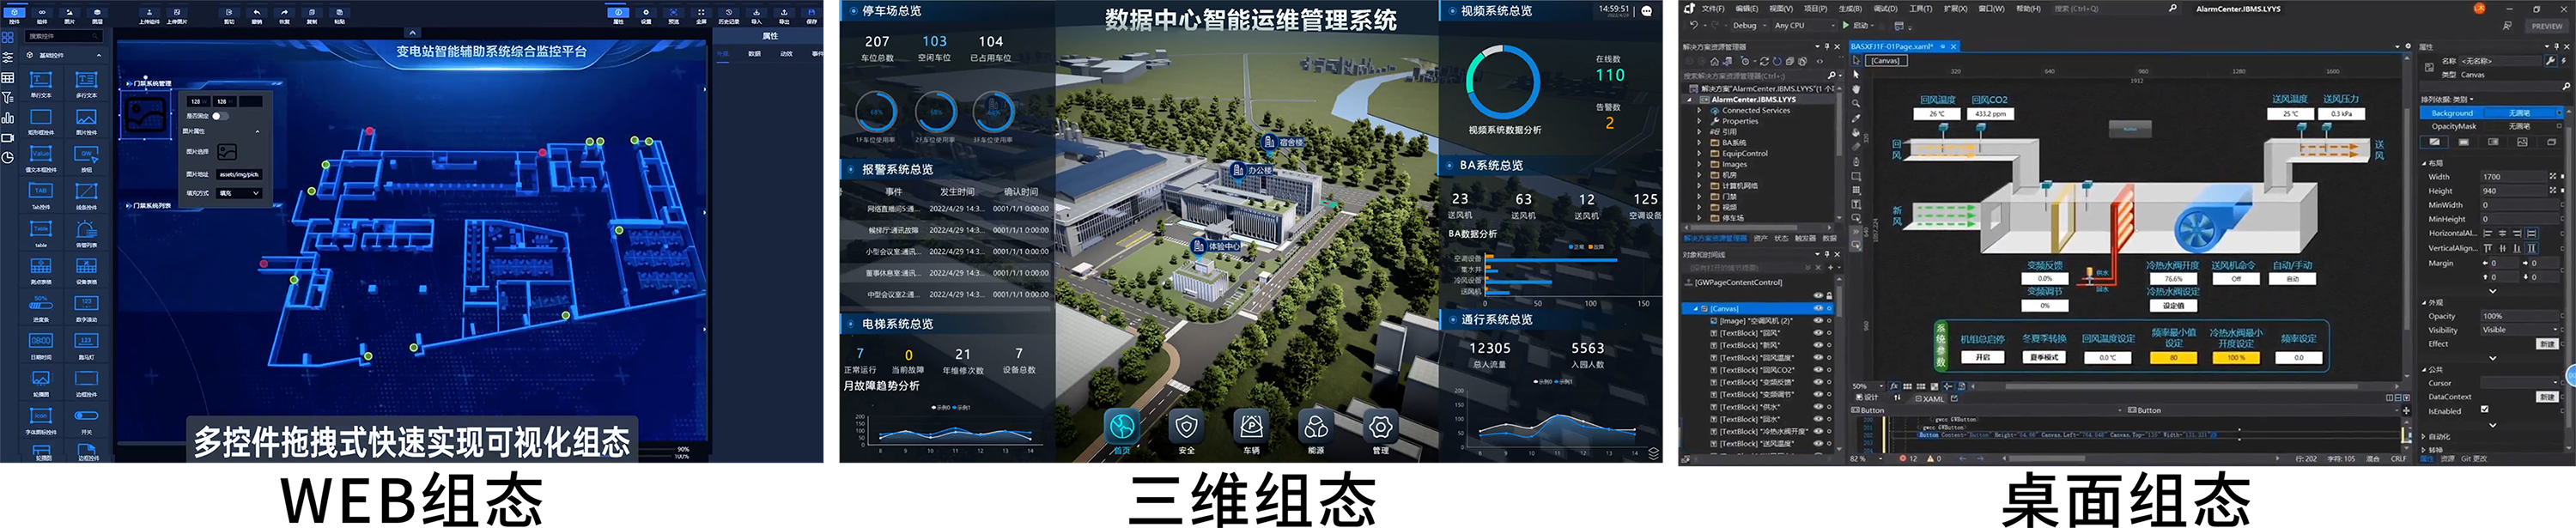Switch to the XAML view tab
The height and width of the screenshot is (528, 2576).
(x=1929, y=398)
